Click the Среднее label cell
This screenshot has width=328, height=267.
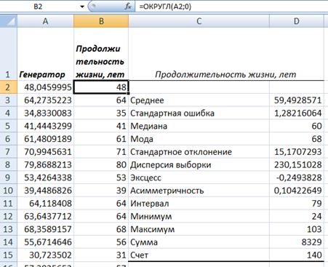pyautogui.click(x=199, y=100)
